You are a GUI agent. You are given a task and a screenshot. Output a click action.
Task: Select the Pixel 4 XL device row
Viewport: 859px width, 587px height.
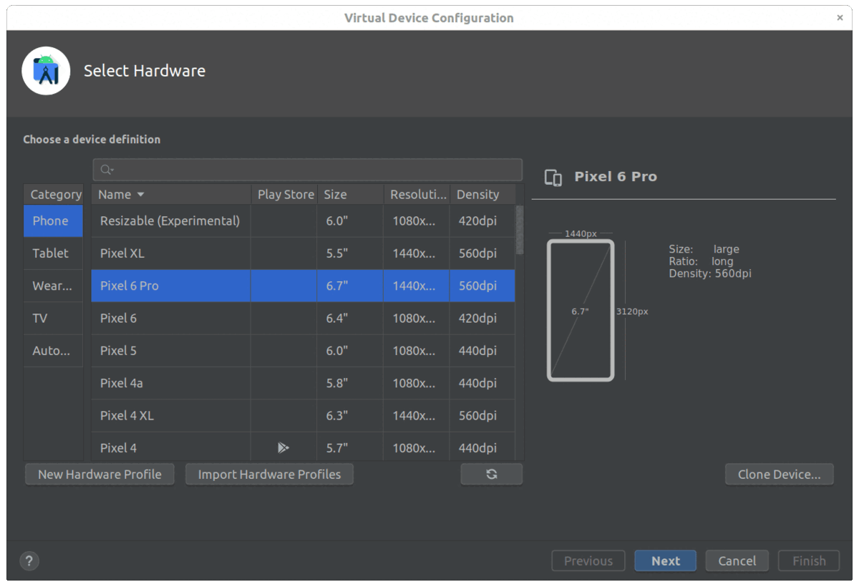(304, 416)
